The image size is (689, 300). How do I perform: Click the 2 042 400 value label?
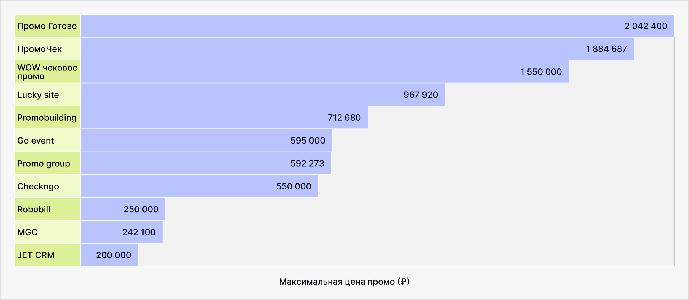(x=645, y=26)
